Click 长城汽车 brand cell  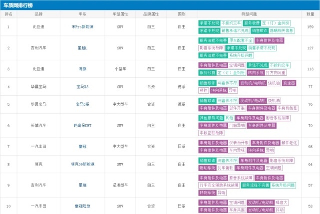pyautogui.click(x=38, y=126)
